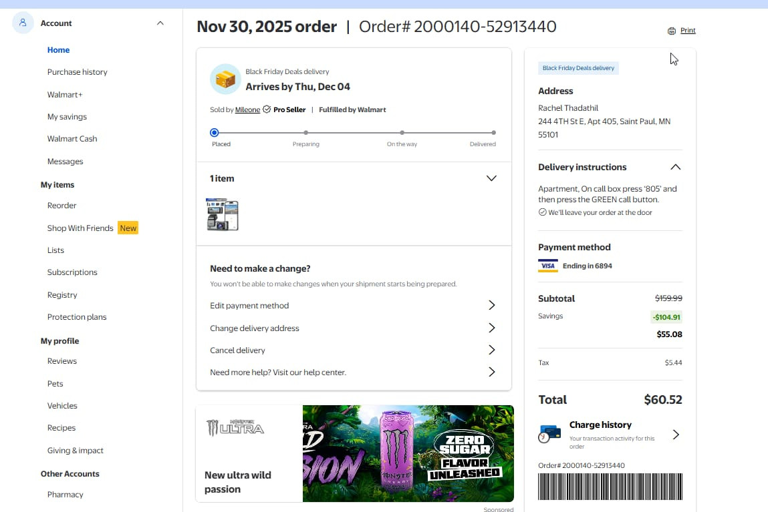Screen dimensions: 768x512
Task: Open the help center link row
Action: tap(353, 372)
